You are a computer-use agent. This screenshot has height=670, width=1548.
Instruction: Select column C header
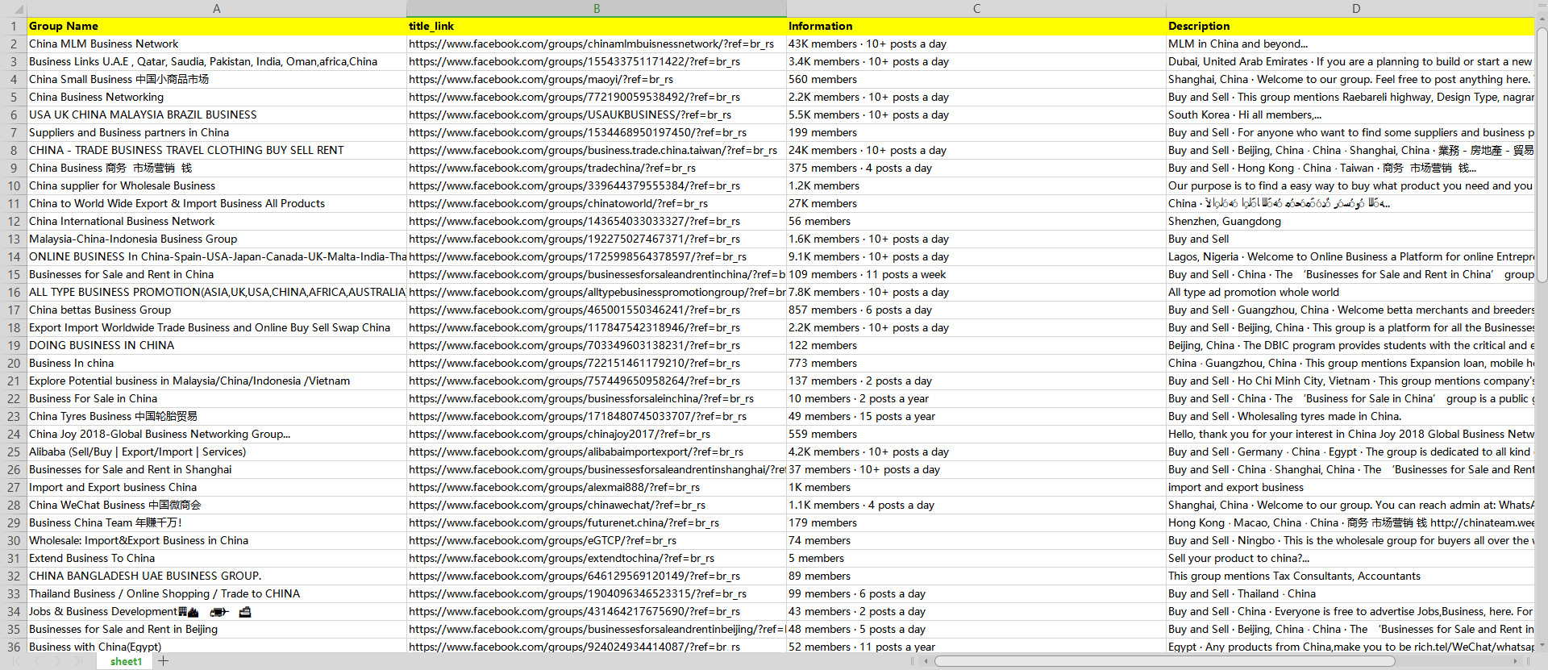tap(976, 8)
